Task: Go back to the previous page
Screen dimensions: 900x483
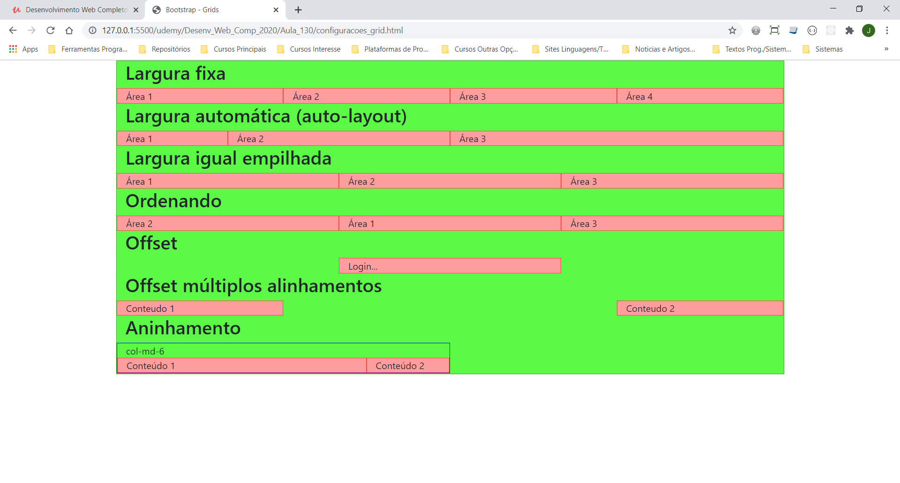Action: pos(13,30)
